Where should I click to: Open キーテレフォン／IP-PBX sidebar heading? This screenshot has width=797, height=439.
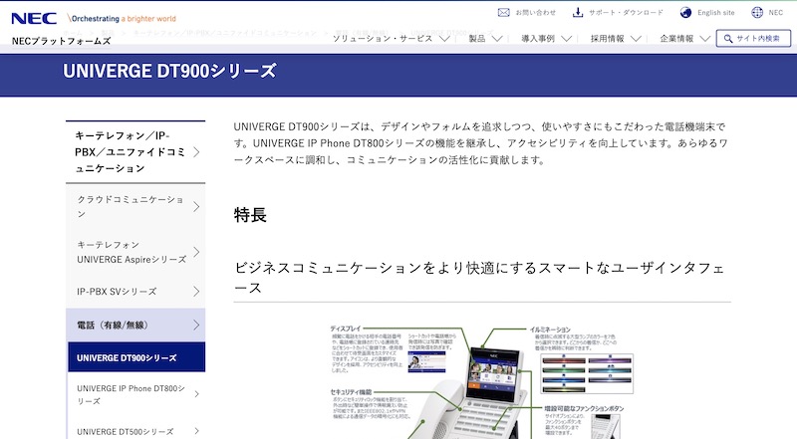coord(135,152)
